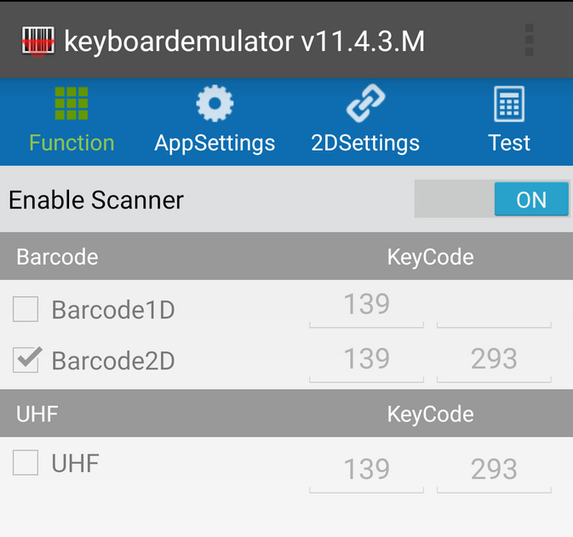Open the three-dot overflow menu
This screenshot has height=537, width=573.
[x=530, y=40]
